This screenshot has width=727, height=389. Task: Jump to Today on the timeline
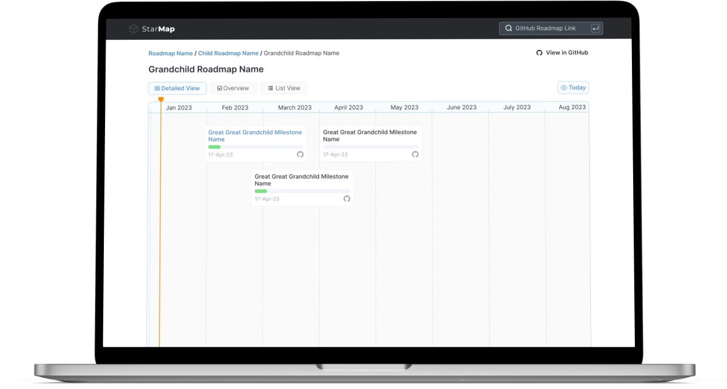pos(573,88)
